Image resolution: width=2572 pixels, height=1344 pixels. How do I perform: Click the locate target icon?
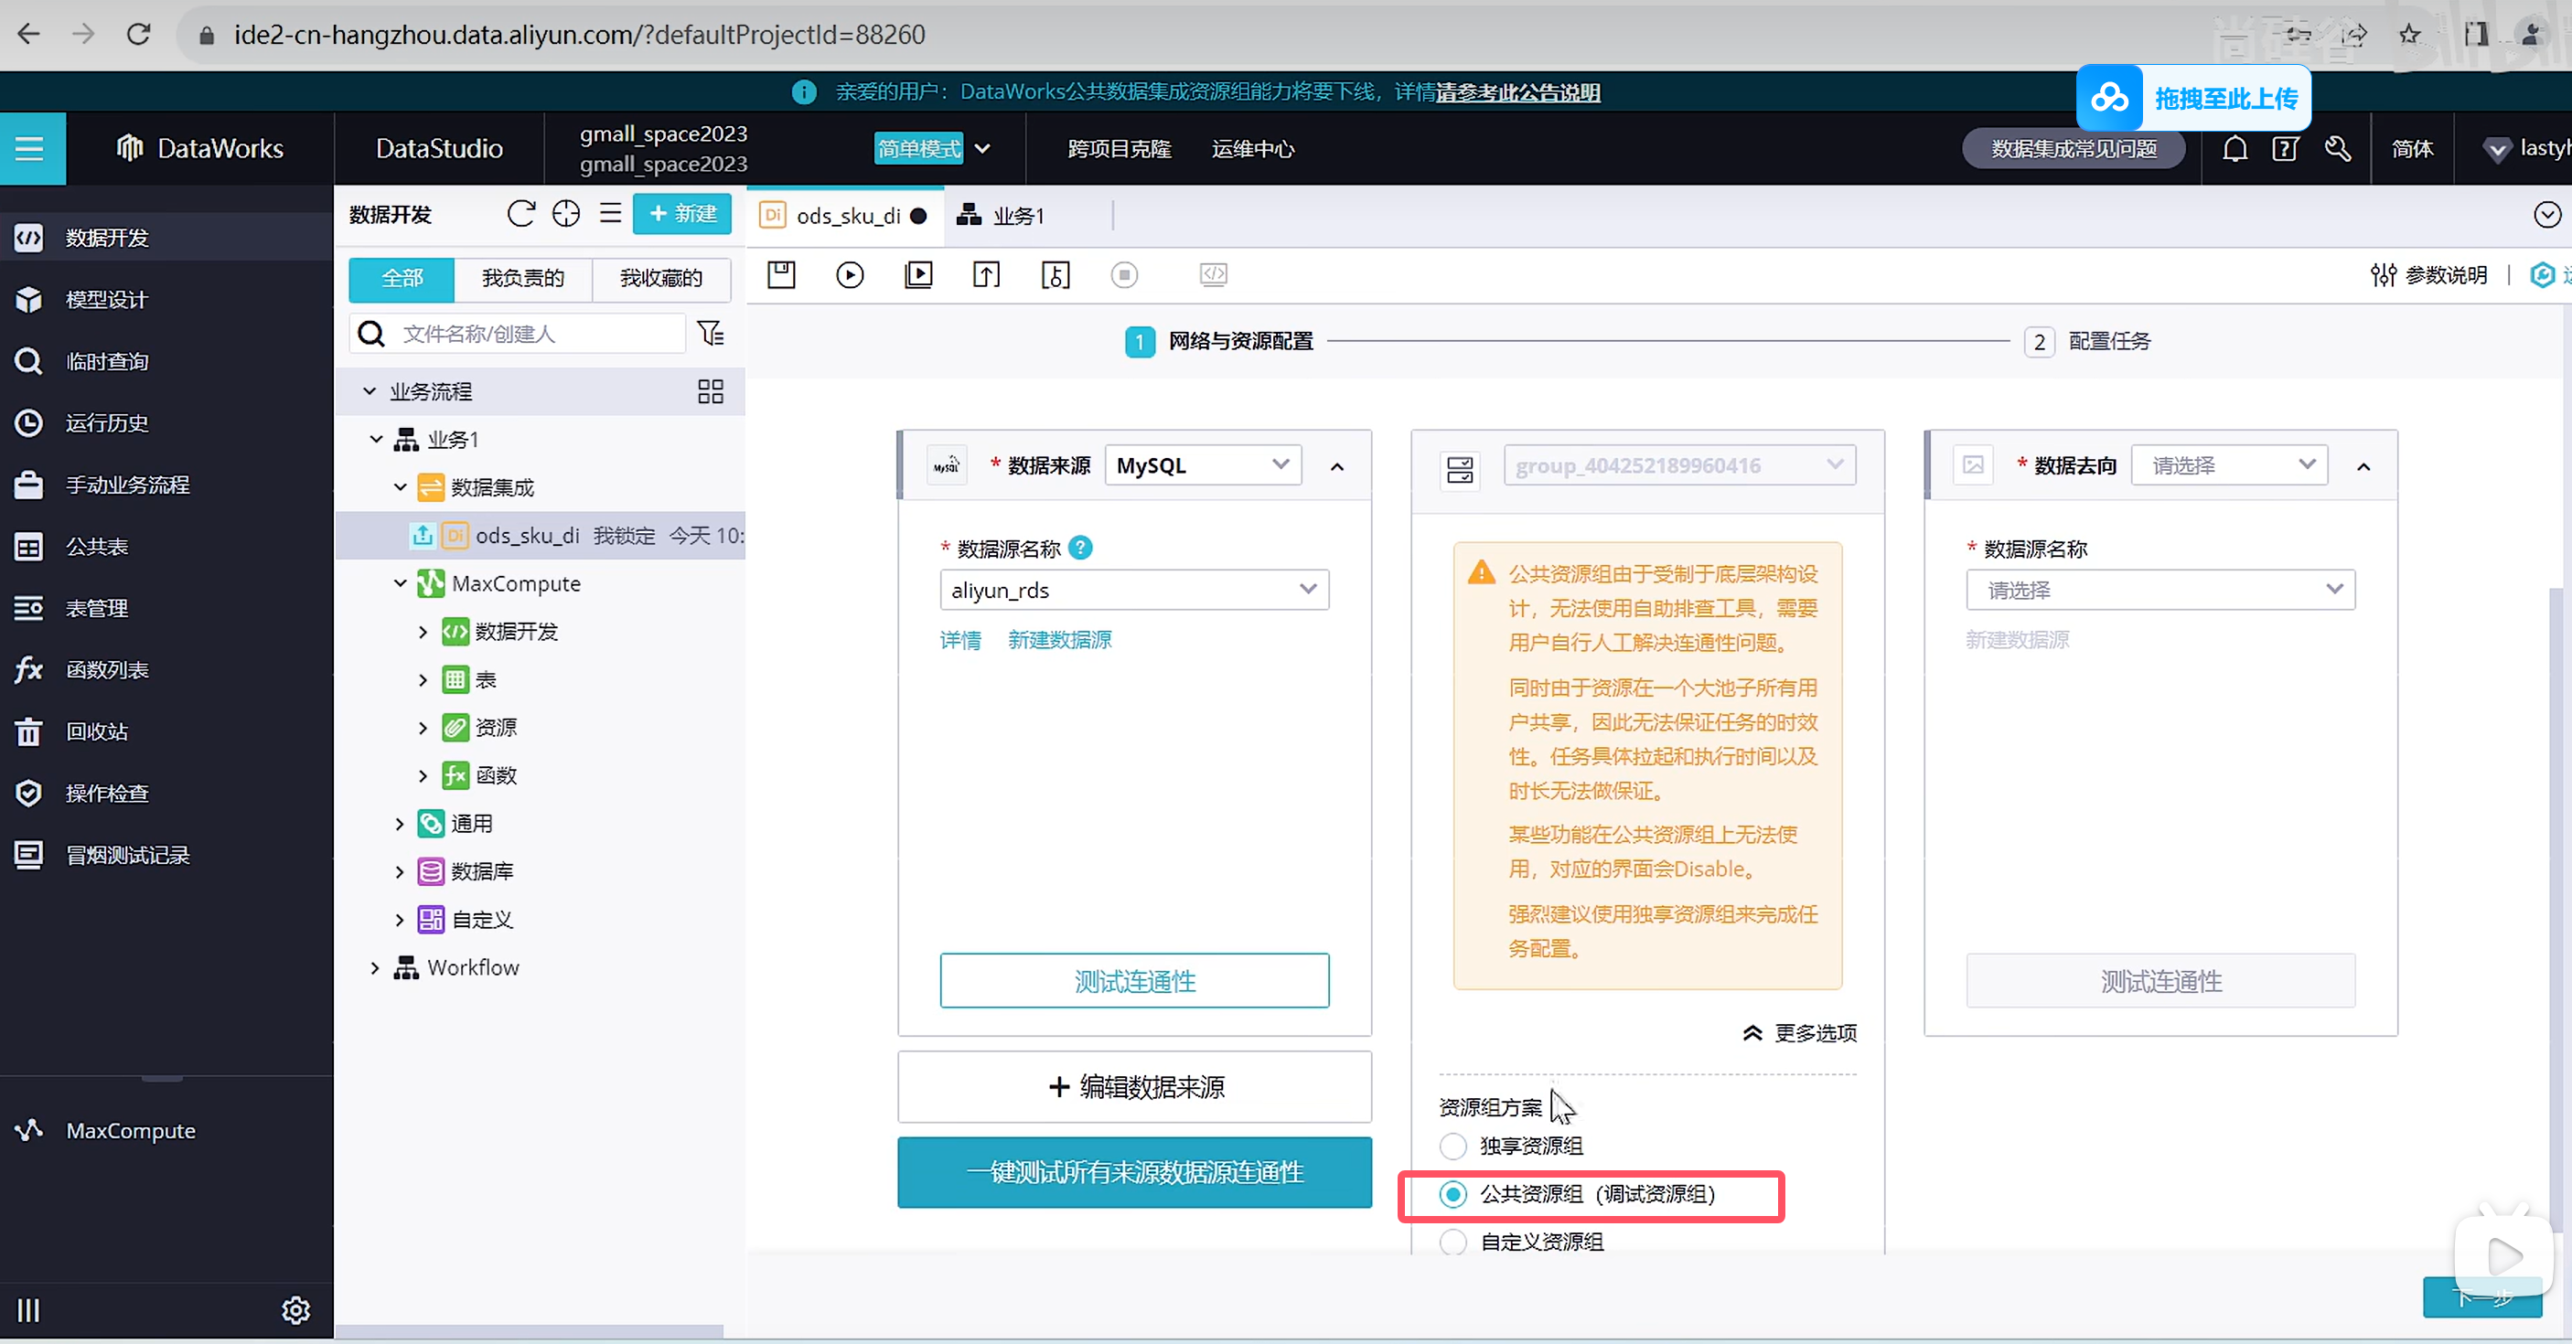[566, 214]
